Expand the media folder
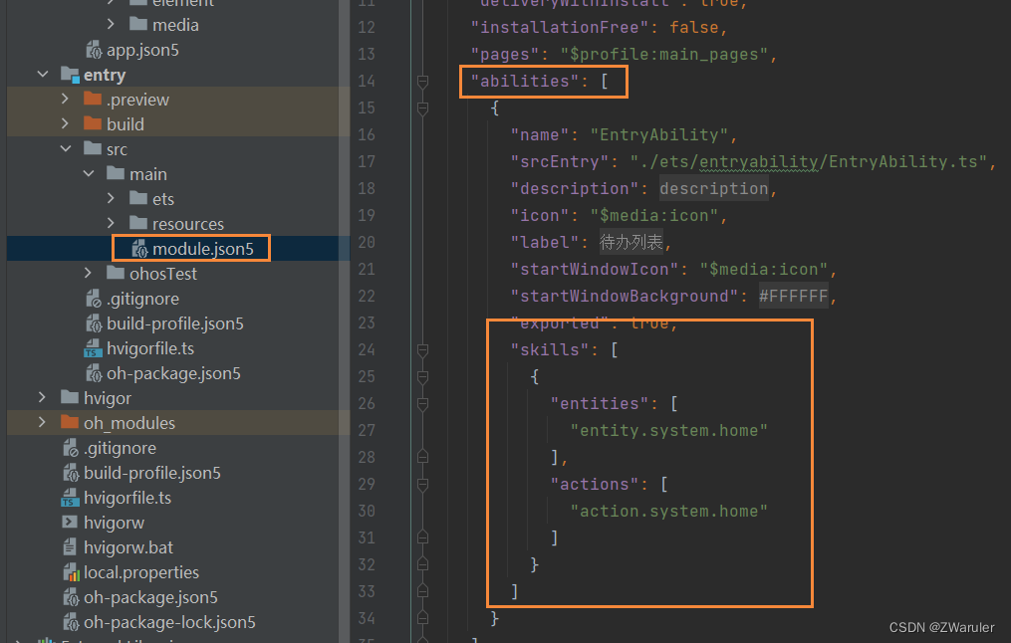1011x643 pixels. pos(111,25)
